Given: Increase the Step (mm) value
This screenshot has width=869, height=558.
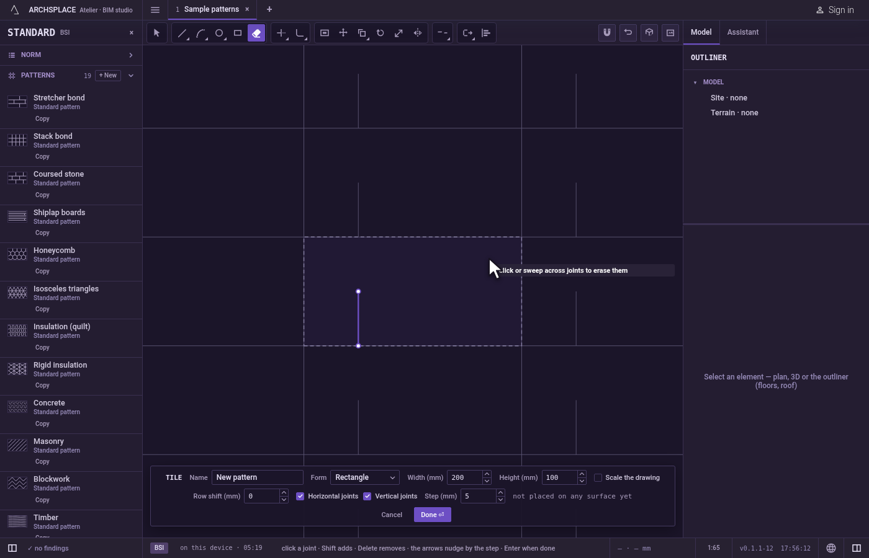Looking at the screenshot, I should (500, 493).
